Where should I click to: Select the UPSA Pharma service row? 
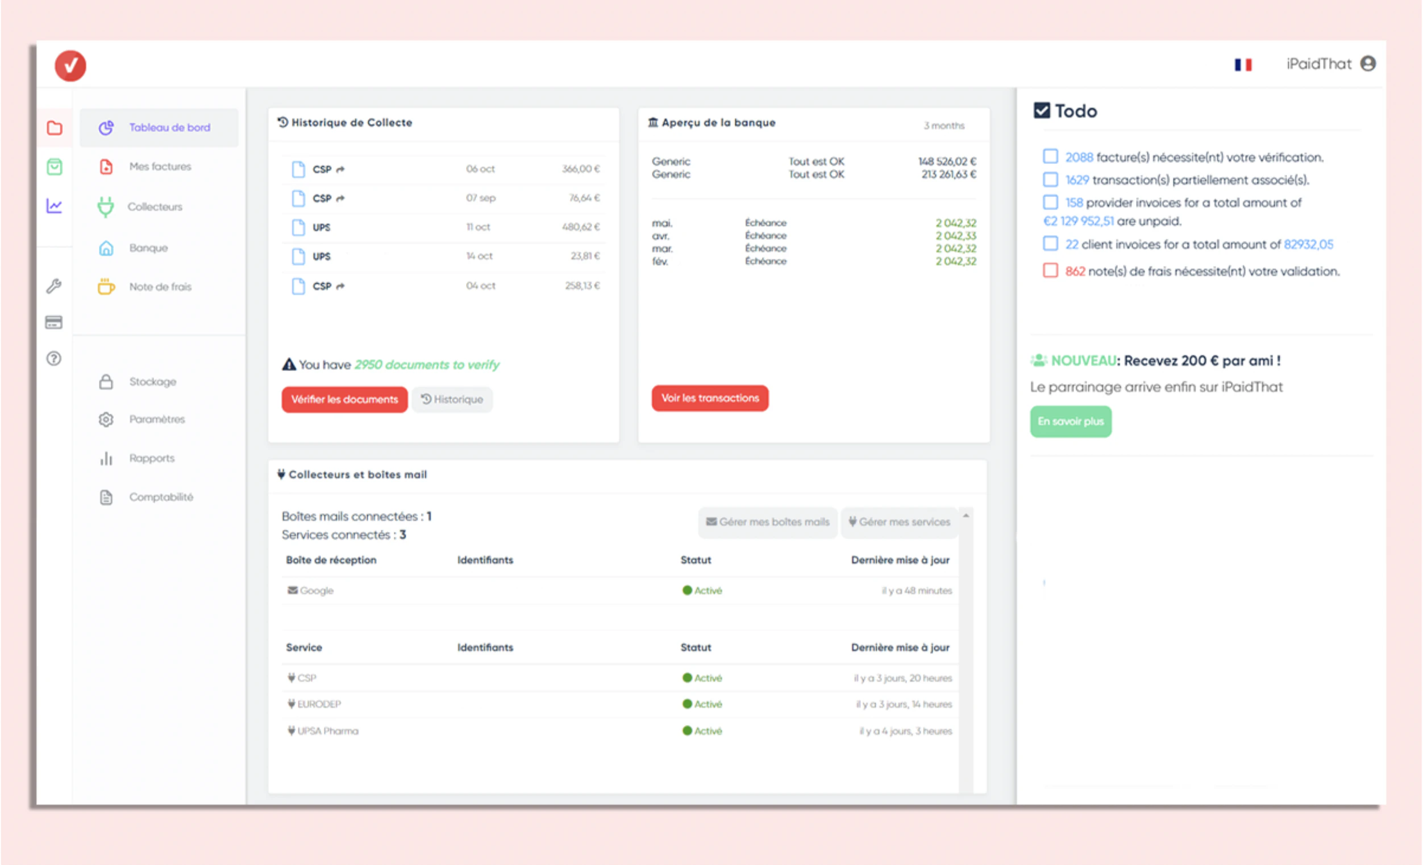[619, 731]
